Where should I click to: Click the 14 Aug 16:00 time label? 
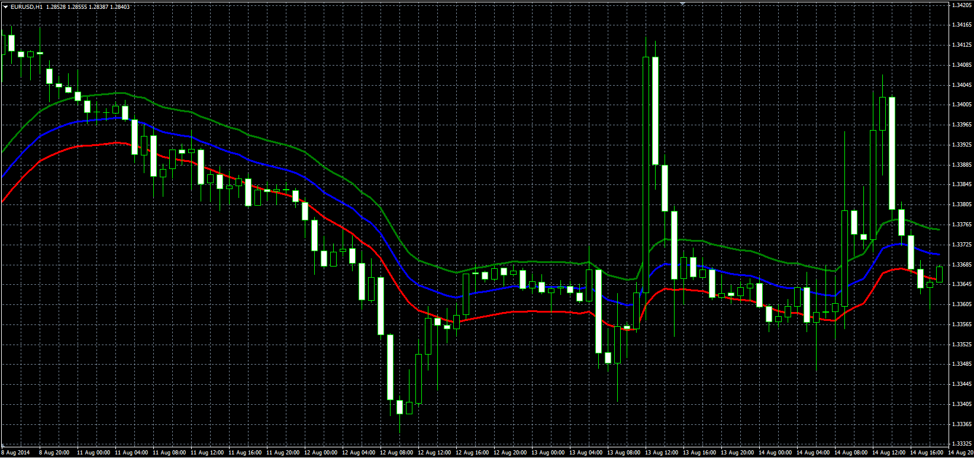[x=927, y=453]
